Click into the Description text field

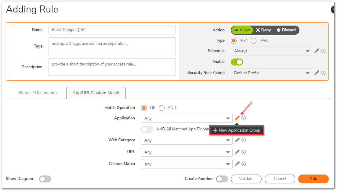click(112, 67)
